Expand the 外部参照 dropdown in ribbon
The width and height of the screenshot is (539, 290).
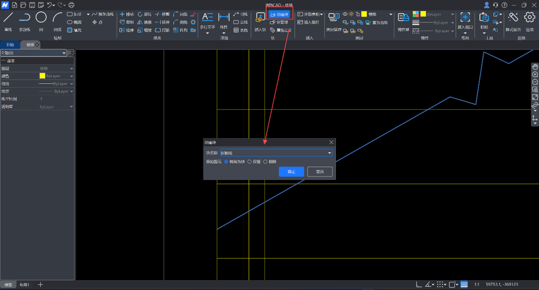tap(322, 14)
